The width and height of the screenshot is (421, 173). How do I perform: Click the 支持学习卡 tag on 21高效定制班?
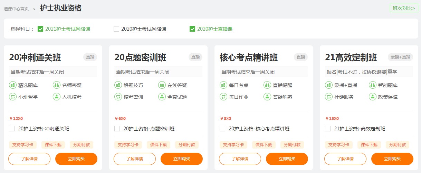pos(338,145)
